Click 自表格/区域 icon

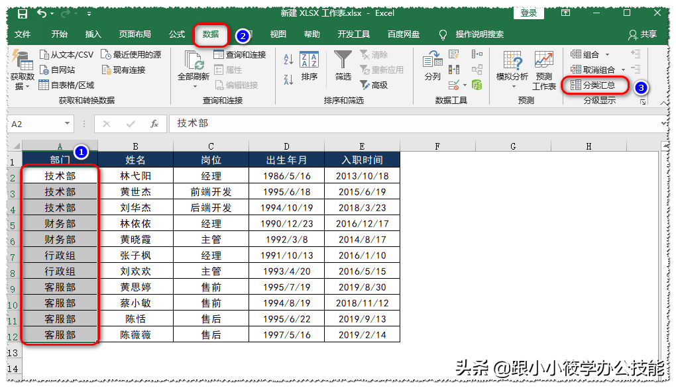(x=44, y=85)
